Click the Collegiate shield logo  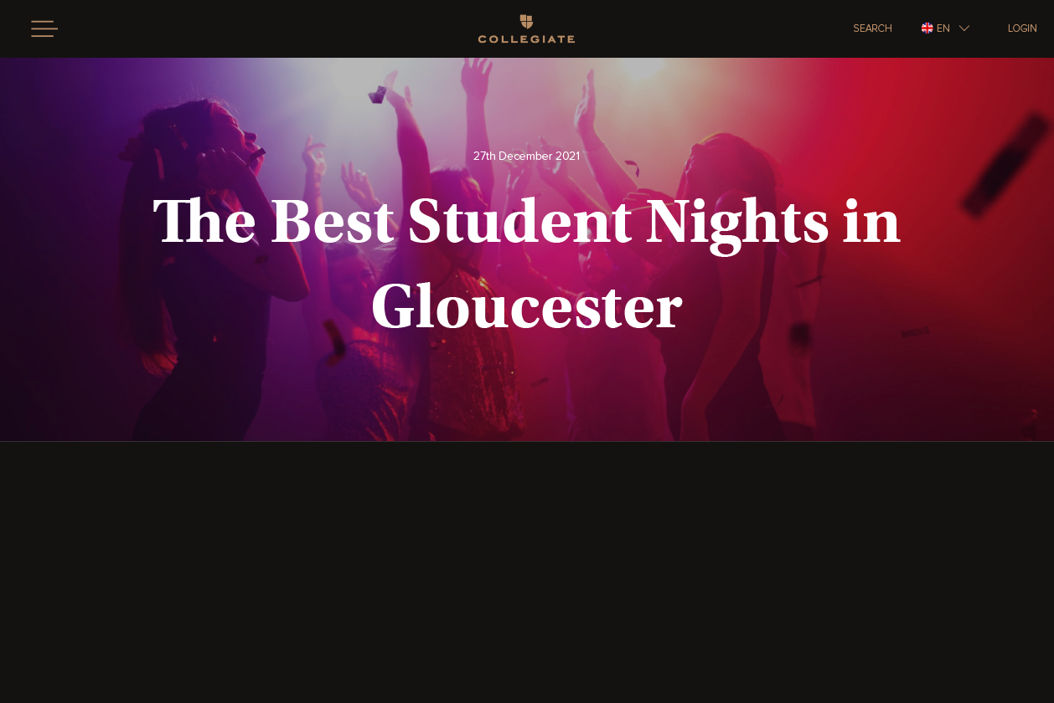[526, 22]
